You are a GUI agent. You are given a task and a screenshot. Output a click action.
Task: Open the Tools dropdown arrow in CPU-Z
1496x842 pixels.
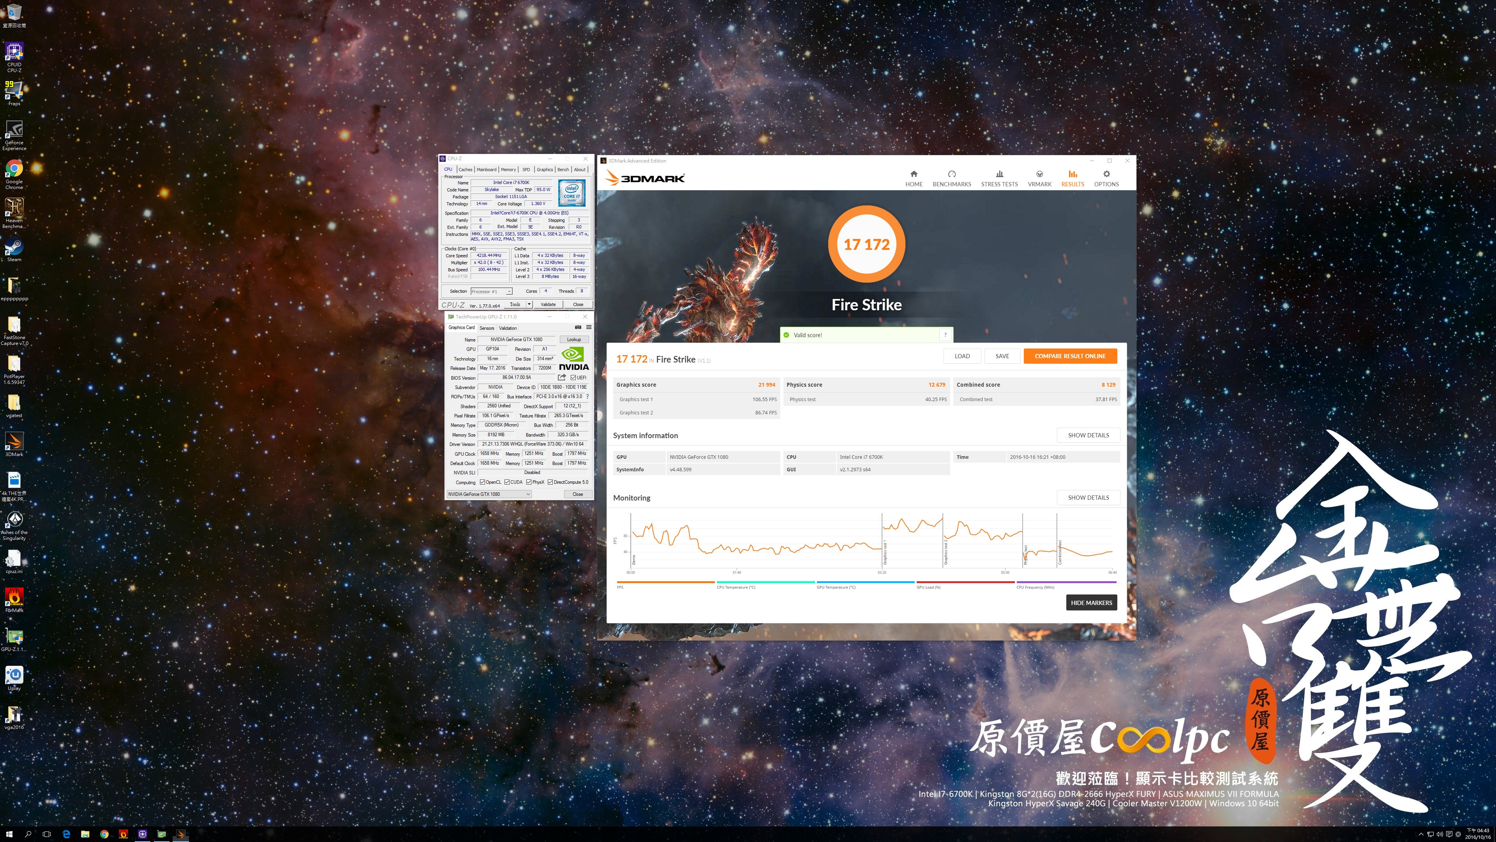529,304
